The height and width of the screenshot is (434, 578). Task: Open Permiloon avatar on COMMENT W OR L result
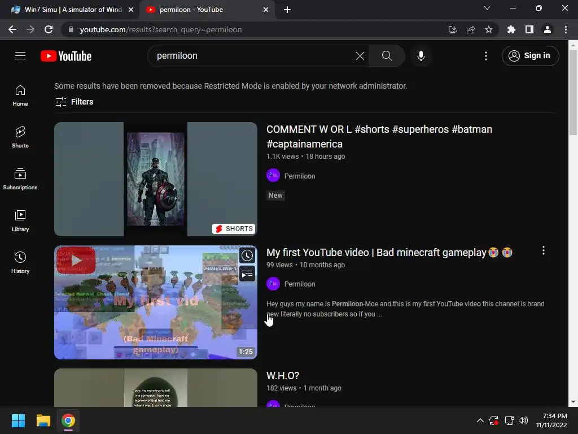coord(273,176)
